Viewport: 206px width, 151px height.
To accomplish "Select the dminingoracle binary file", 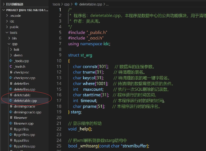I will [x=25, y=106].
